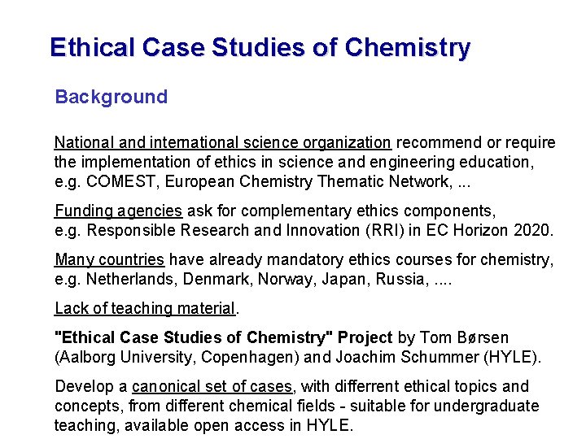Click the underlined Funding agencies text
The width and height of the screenshot is (586, 439).
pos(119,211)
